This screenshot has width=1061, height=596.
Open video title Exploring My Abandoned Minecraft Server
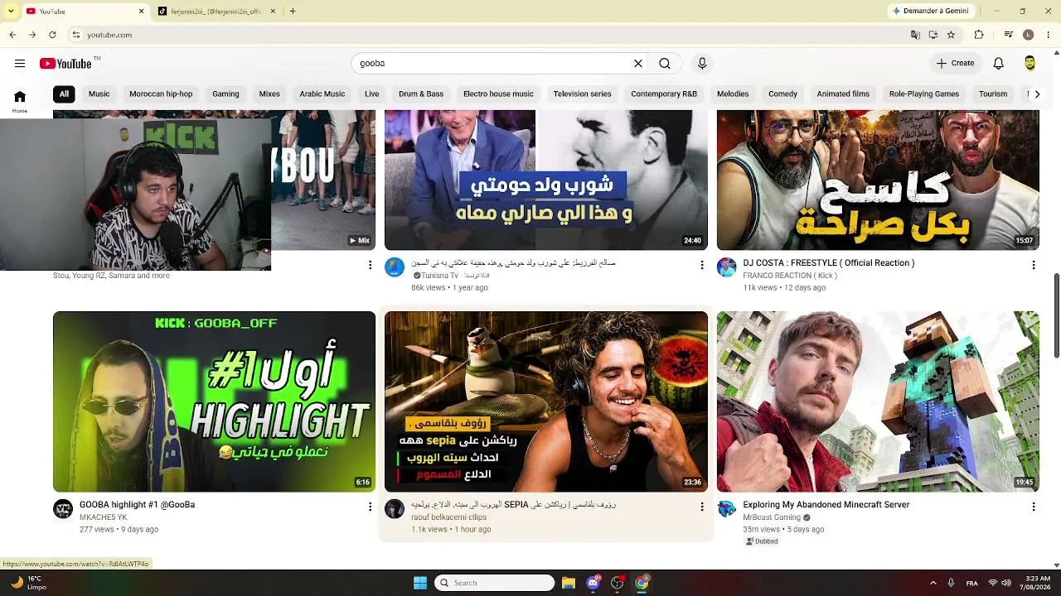point(826,505)
